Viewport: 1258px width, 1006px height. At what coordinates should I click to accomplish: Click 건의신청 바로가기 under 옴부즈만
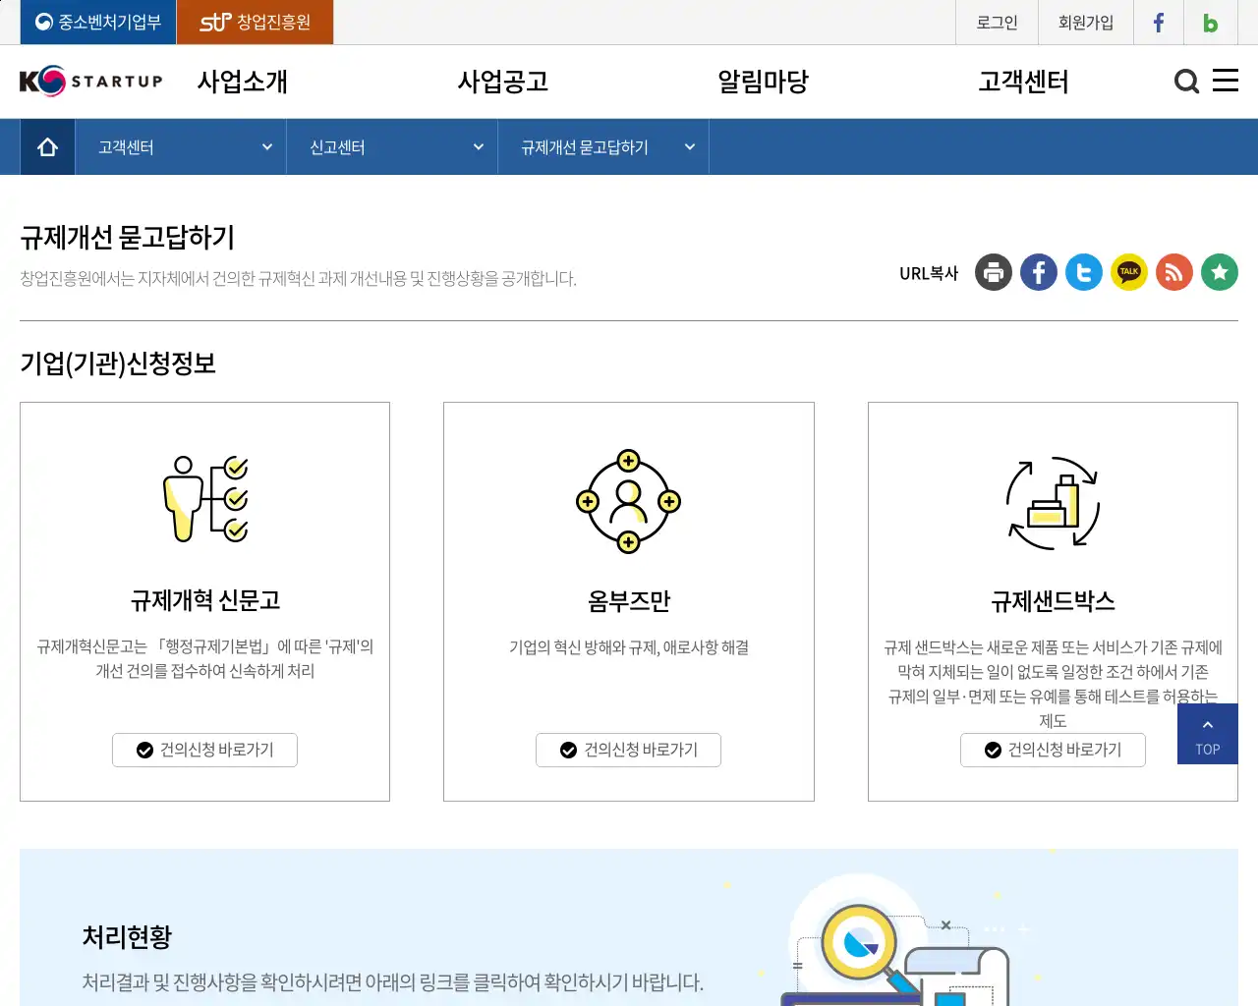pyautogui.click(x=628, y=750)
